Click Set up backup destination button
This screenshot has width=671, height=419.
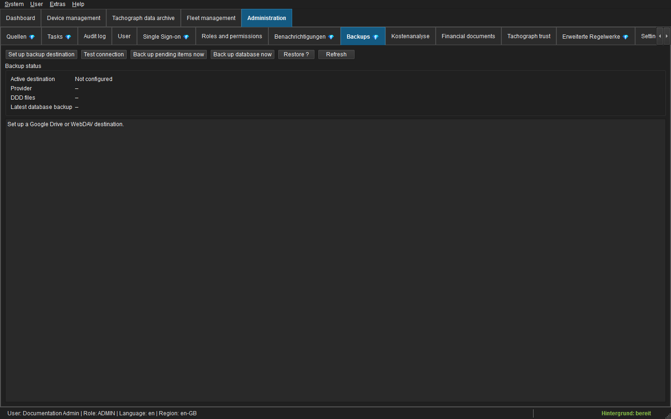point(41,54)
